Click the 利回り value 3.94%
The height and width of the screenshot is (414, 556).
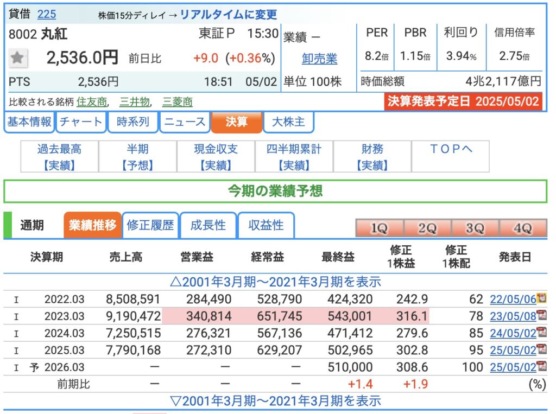pyautogui.click(x=461, y=56)
